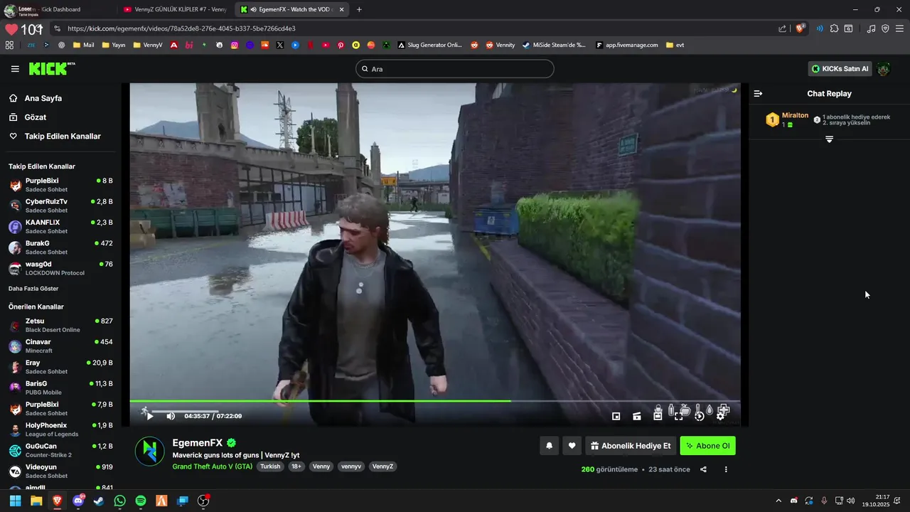Open Brave Shields icon
Screen dimensions: 910x512
801,28
